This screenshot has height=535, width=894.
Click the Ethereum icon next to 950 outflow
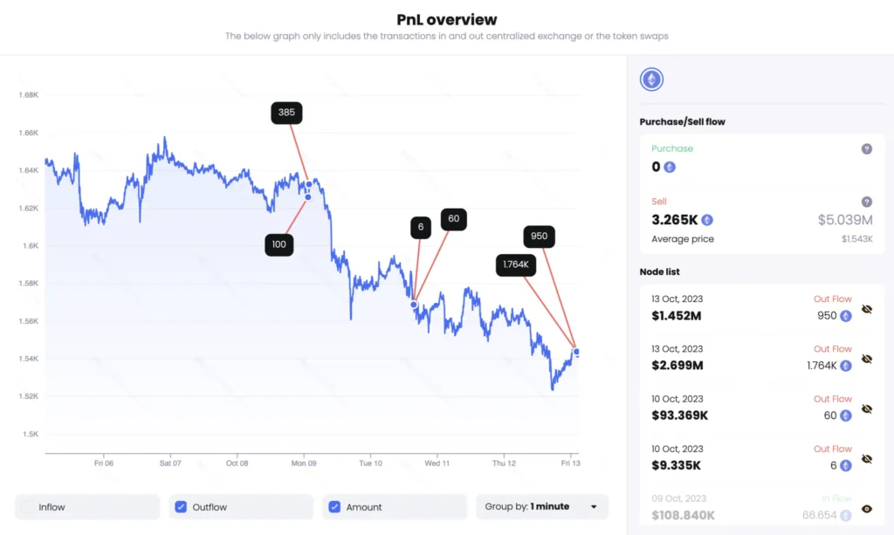[845, 316]
